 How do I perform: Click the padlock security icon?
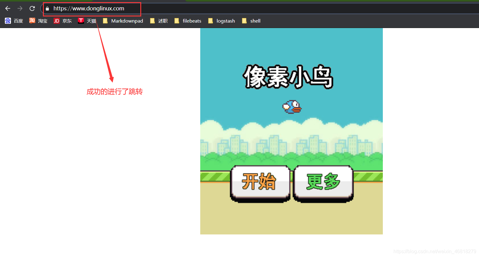47,9
